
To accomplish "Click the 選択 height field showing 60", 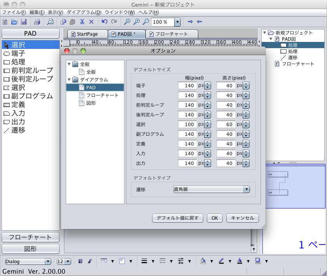I will (x=226, y=125).
